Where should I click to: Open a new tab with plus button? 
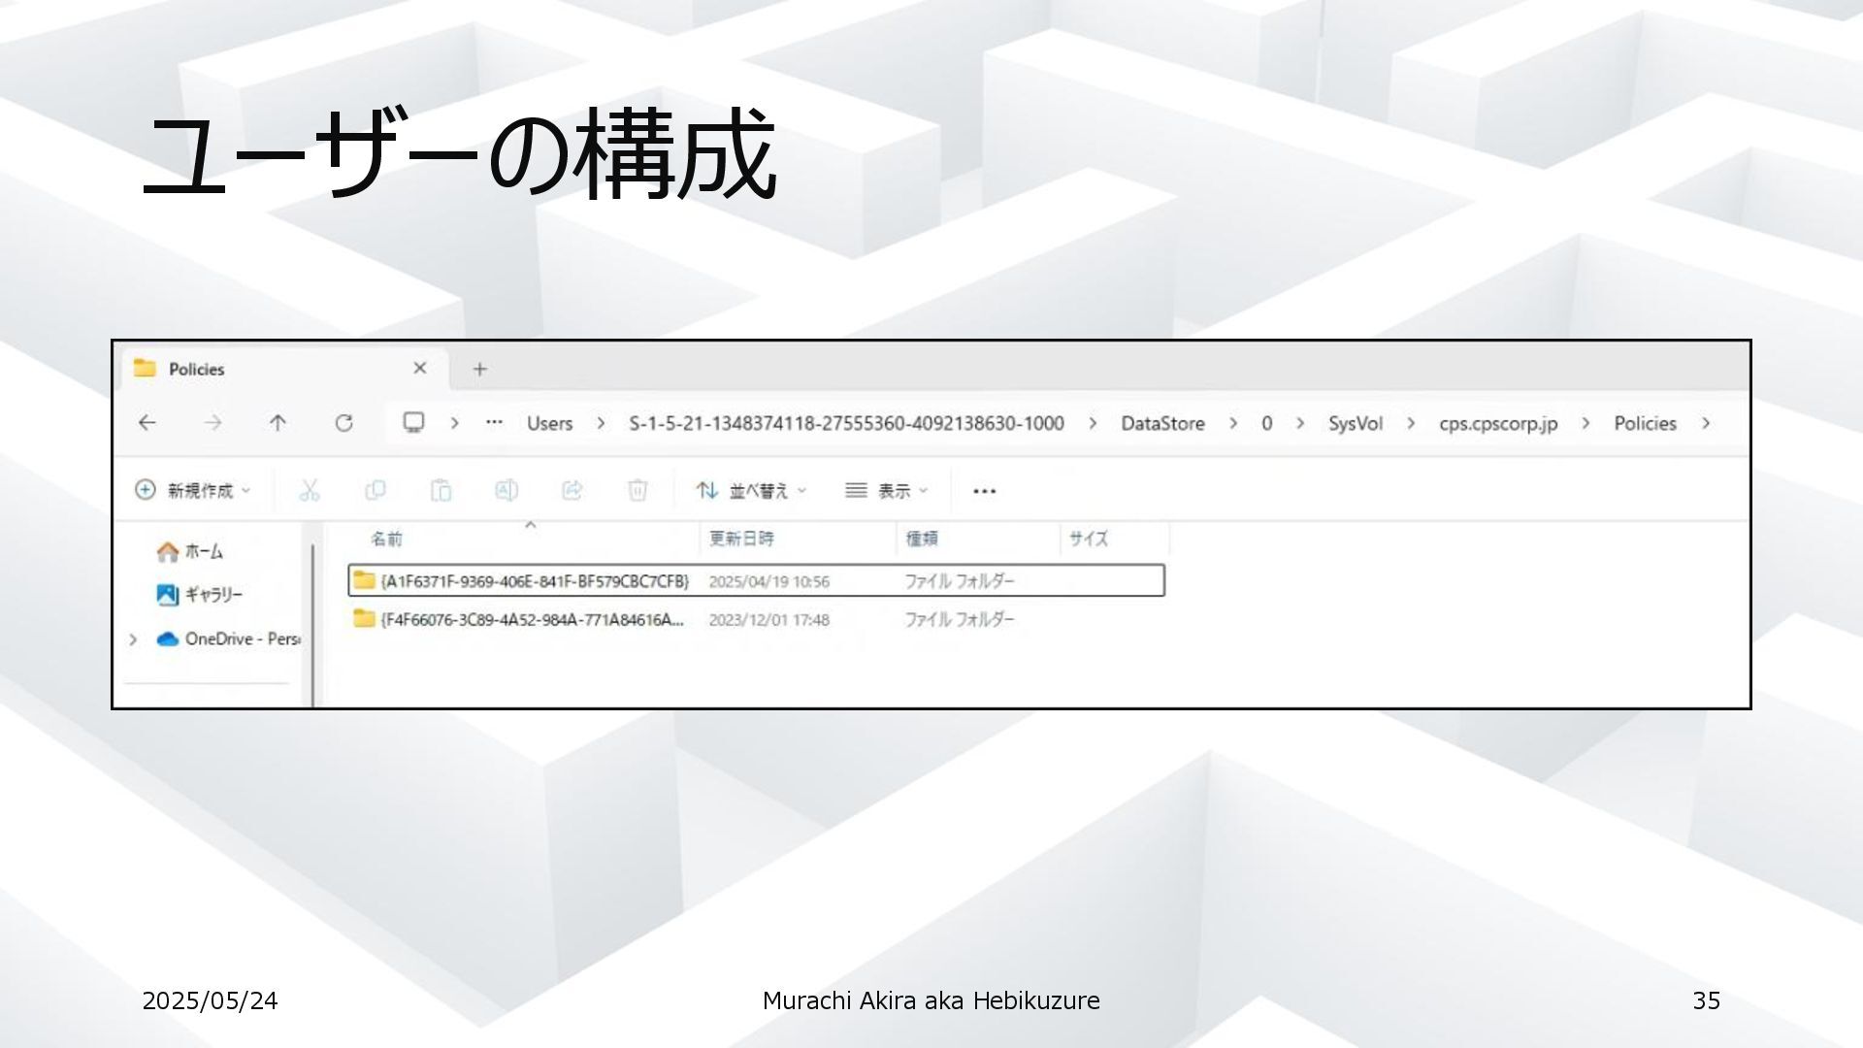point(479,370)
